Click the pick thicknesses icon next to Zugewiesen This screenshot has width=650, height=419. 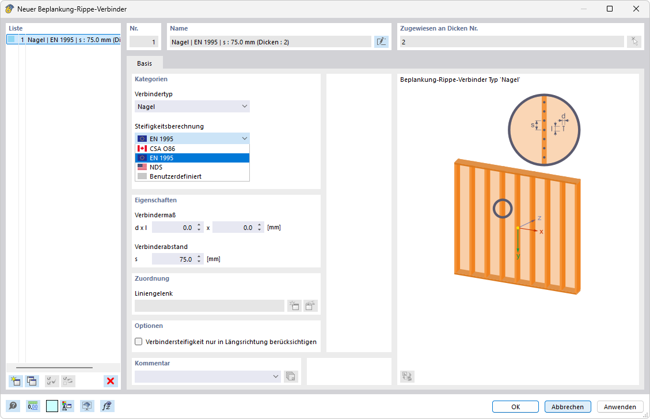tap(634, 42)
